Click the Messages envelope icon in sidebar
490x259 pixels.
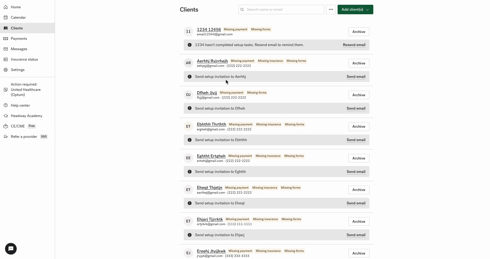tap(6, 49)
